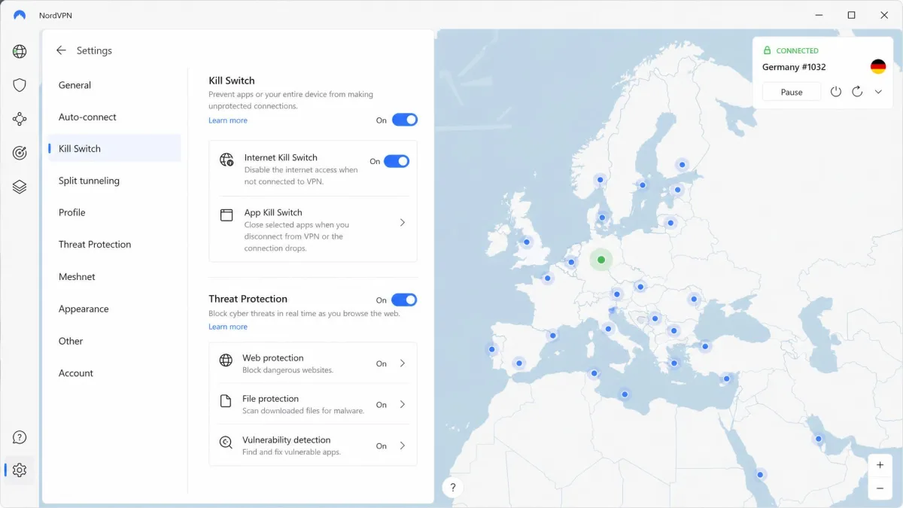This screenshot has height=508, width=903.
Task: Click the Vulnerability detection magnifier icon
Action: pos(226,443)
